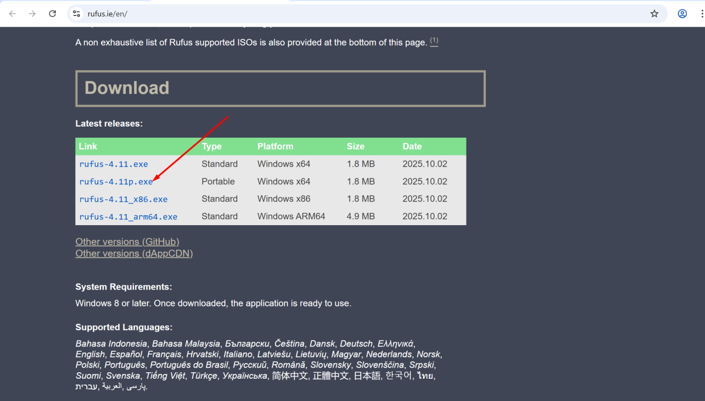The height and width of the screenshot is (401, 705).
Task: Click the Download section heading
Action: click(x=127, y=88)
